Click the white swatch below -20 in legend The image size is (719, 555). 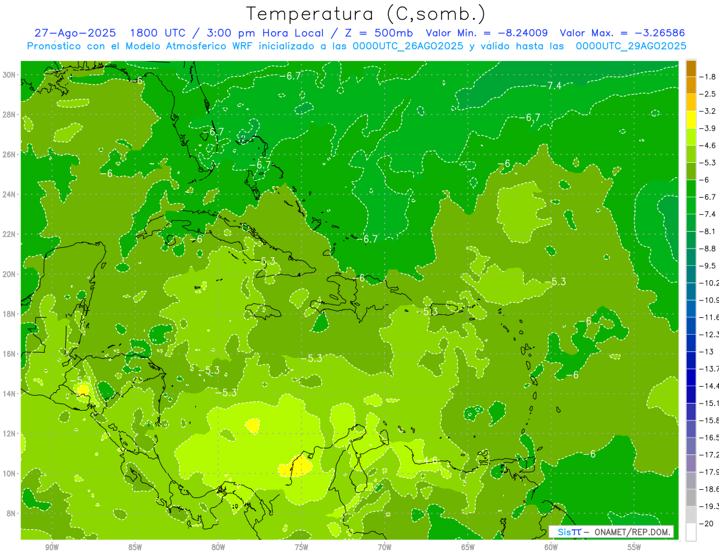[691, 532]
